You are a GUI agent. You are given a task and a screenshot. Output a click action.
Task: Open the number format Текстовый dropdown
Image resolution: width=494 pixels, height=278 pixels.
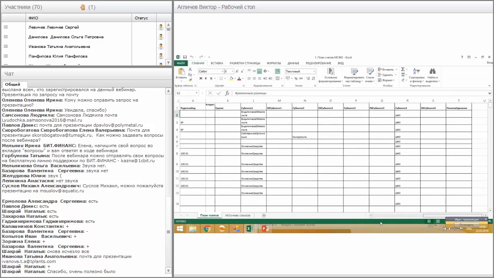tap(314, 71)
